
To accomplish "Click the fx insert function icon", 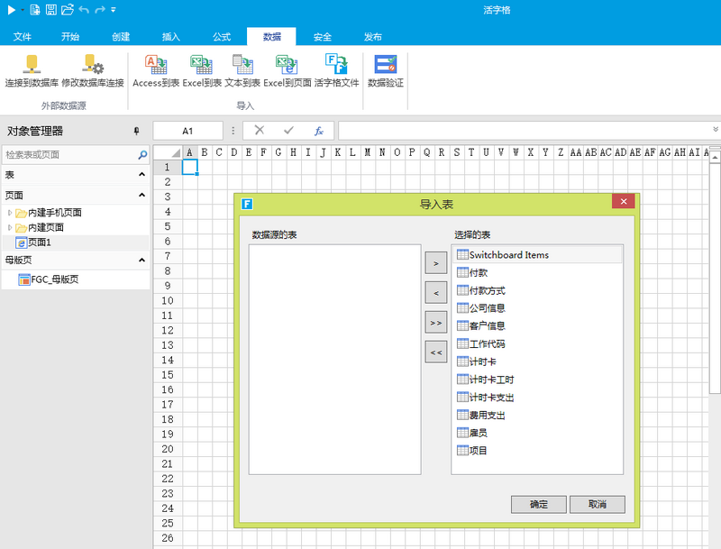I will tap(318, 131).
